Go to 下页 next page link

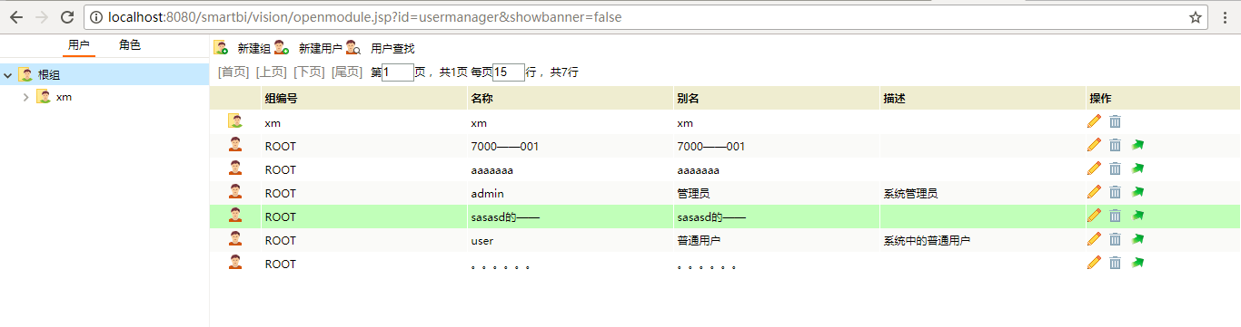(309, 72)
